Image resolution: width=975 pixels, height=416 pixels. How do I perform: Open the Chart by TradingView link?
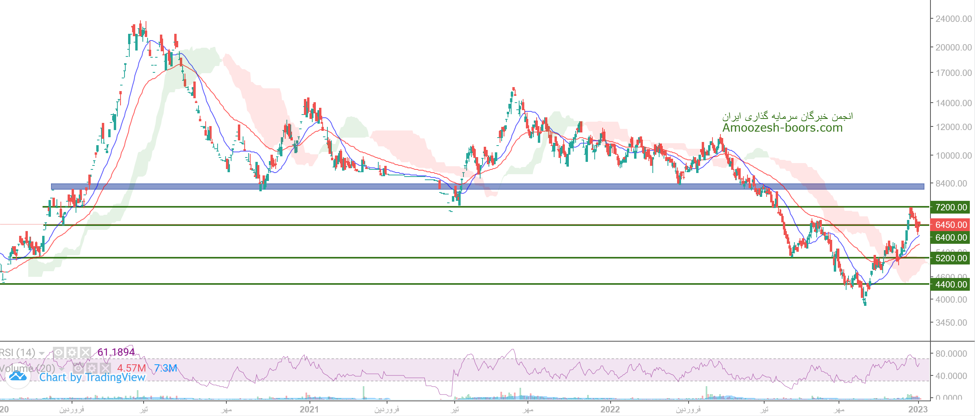coord(92,377)
